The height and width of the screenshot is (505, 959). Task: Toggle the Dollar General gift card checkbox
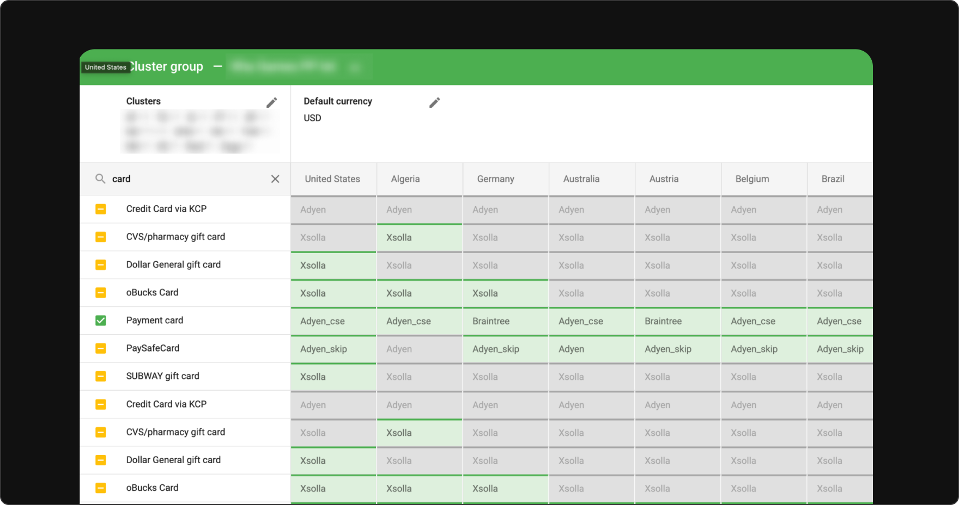100,264
